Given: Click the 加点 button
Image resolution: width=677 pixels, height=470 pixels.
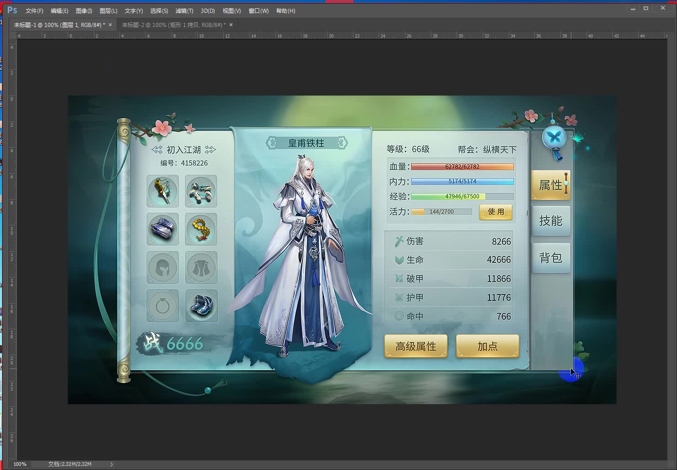Looking at the screenshot, I should pyautogui.click(x=488, y=346).
